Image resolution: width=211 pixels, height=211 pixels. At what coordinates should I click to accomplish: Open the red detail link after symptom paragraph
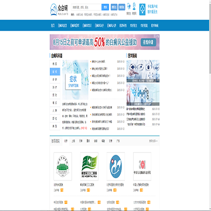(84, 128)
